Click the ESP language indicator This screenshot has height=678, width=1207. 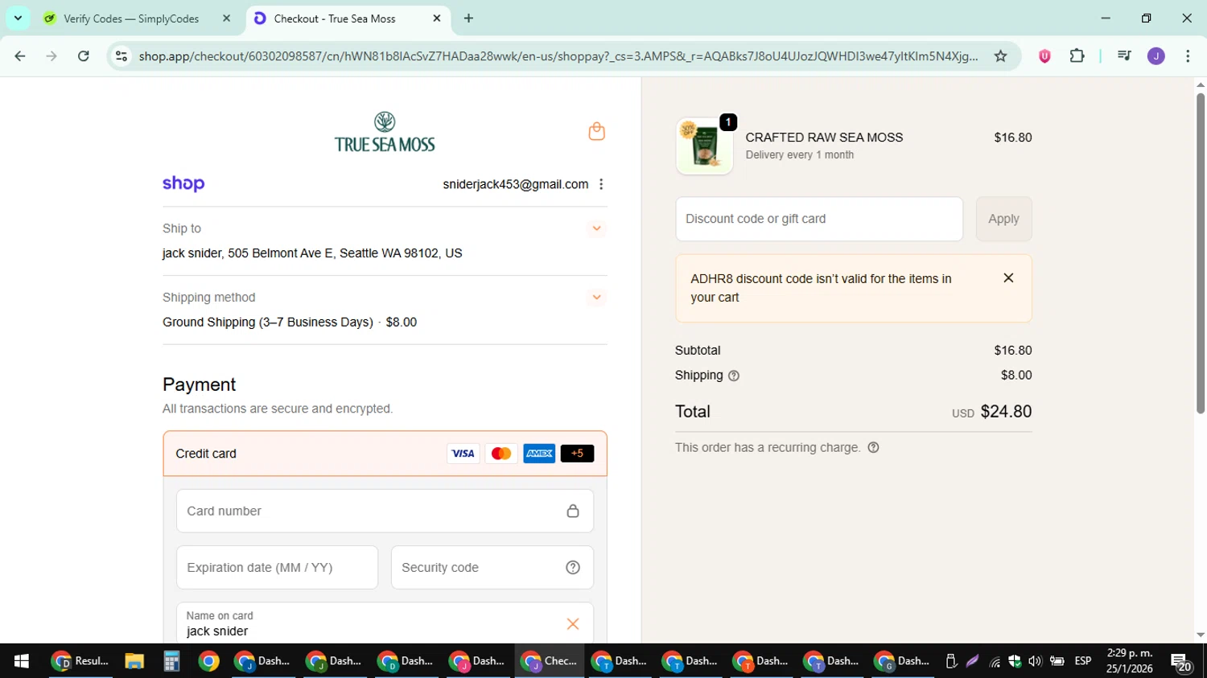click(x=1083, y=661)
